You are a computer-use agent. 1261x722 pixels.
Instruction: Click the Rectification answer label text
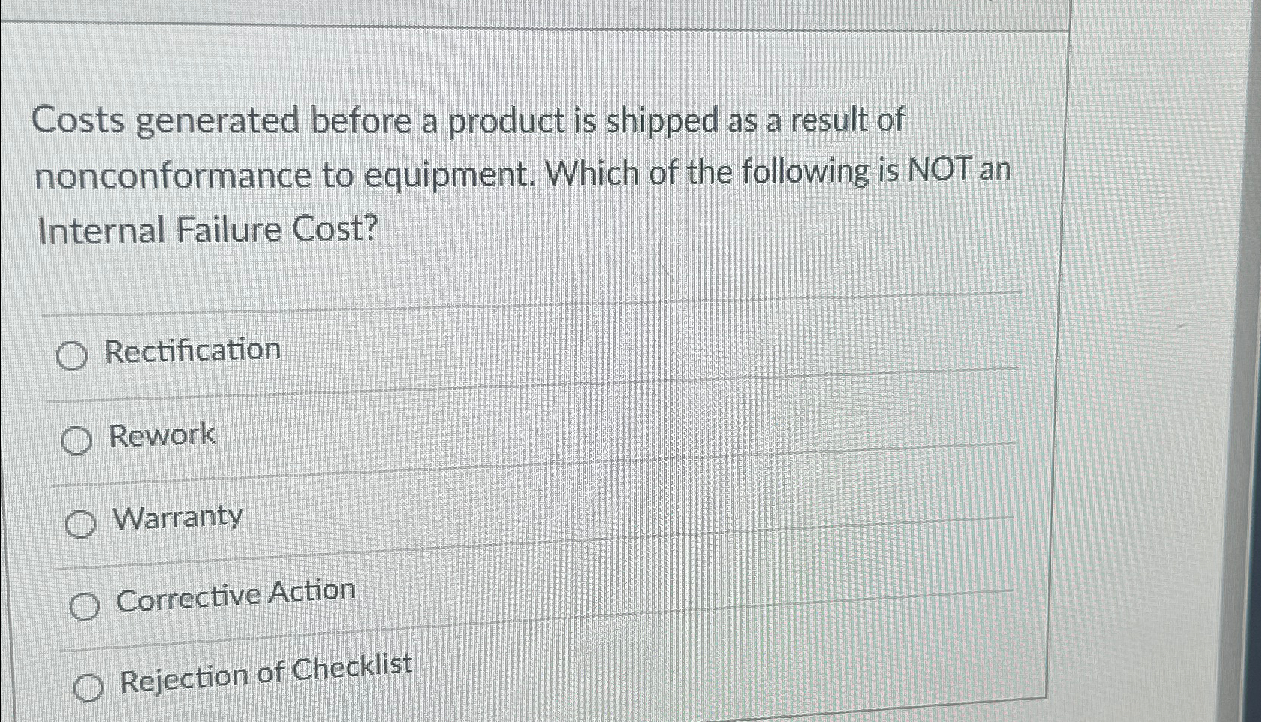click(x=194, y=349)
